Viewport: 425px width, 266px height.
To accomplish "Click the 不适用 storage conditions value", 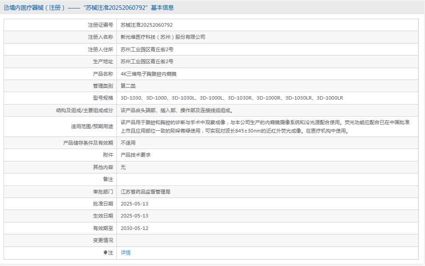I will pyautogui.click(x=128, y=143).
